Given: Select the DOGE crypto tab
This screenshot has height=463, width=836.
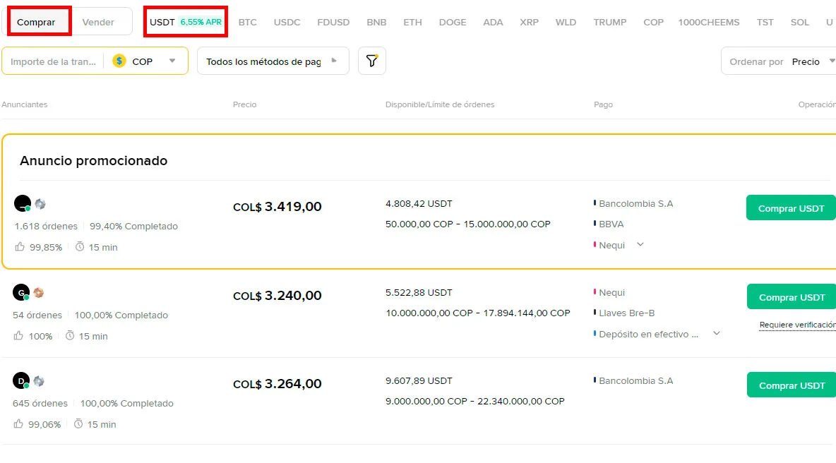Looking at the screenshot, I should [x=453, y=23].
